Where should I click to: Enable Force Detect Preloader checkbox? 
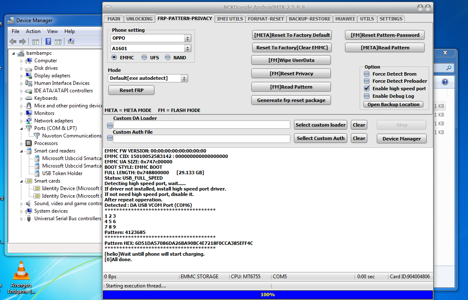tap(367, 81)
